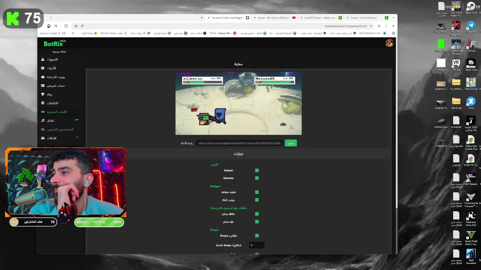Image resolution: width=481 pixels, height=270 pixels.
Task: Toggle the transparent background (خلفية شفافة) checkbox
Action: [x=257, y=192]
